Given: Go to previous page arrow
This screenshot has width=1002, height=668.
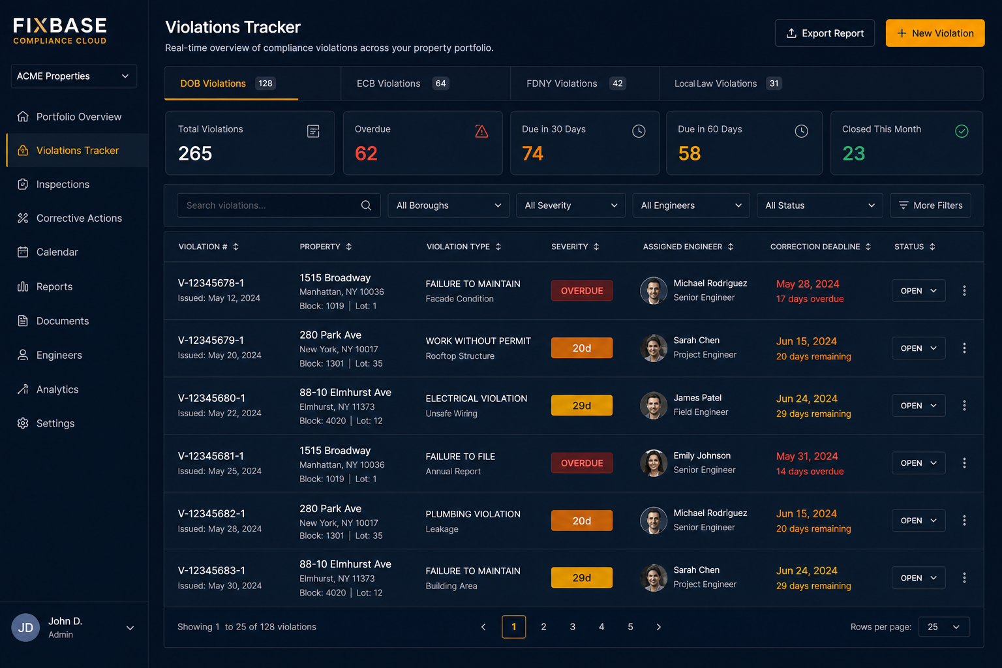Looking at the screenshot, I should (x=483, y=627).
